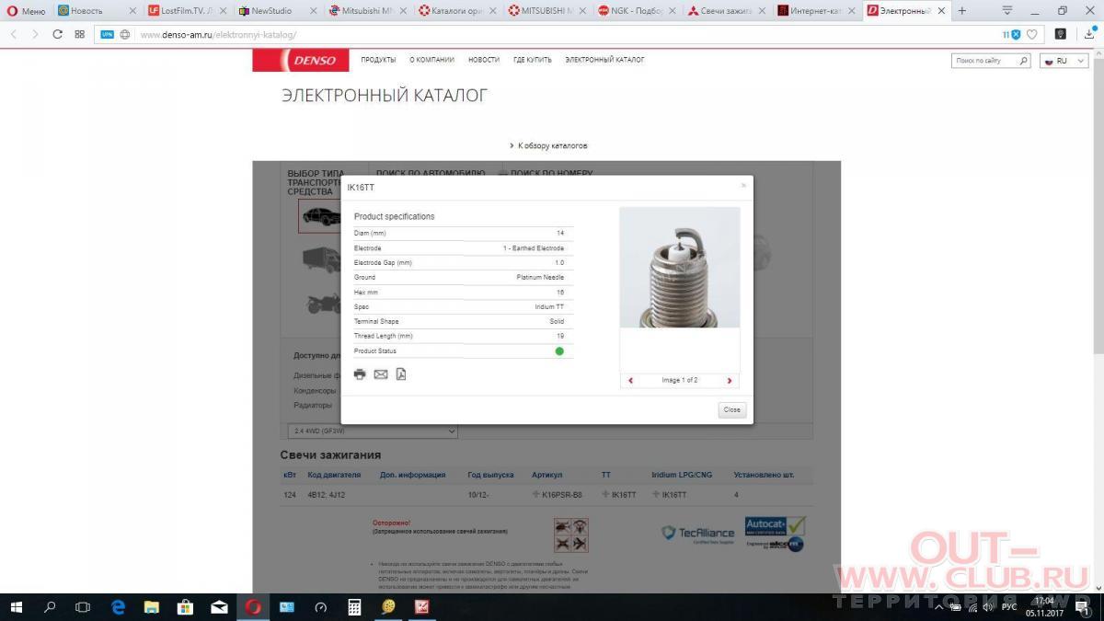Image resolution: width=1104 pixels, height=621 pixels.
Task: Open the 2.4 4WD (GF3W) model dropdown
Action: [373, 431]
